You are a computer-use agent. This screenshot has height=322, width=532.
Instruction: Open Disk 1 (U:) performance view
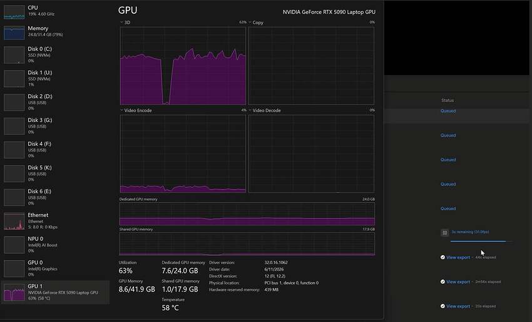pyautogui.click(x=55, y=78)
